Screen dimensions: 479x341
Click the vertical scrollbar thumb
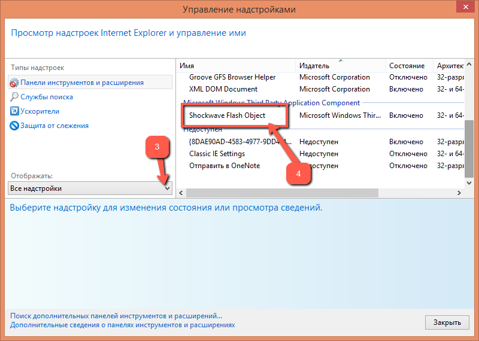point(469,149)
